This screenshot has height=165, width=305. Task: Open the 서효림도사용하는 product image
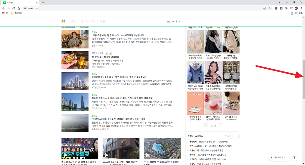click(213, 73)
